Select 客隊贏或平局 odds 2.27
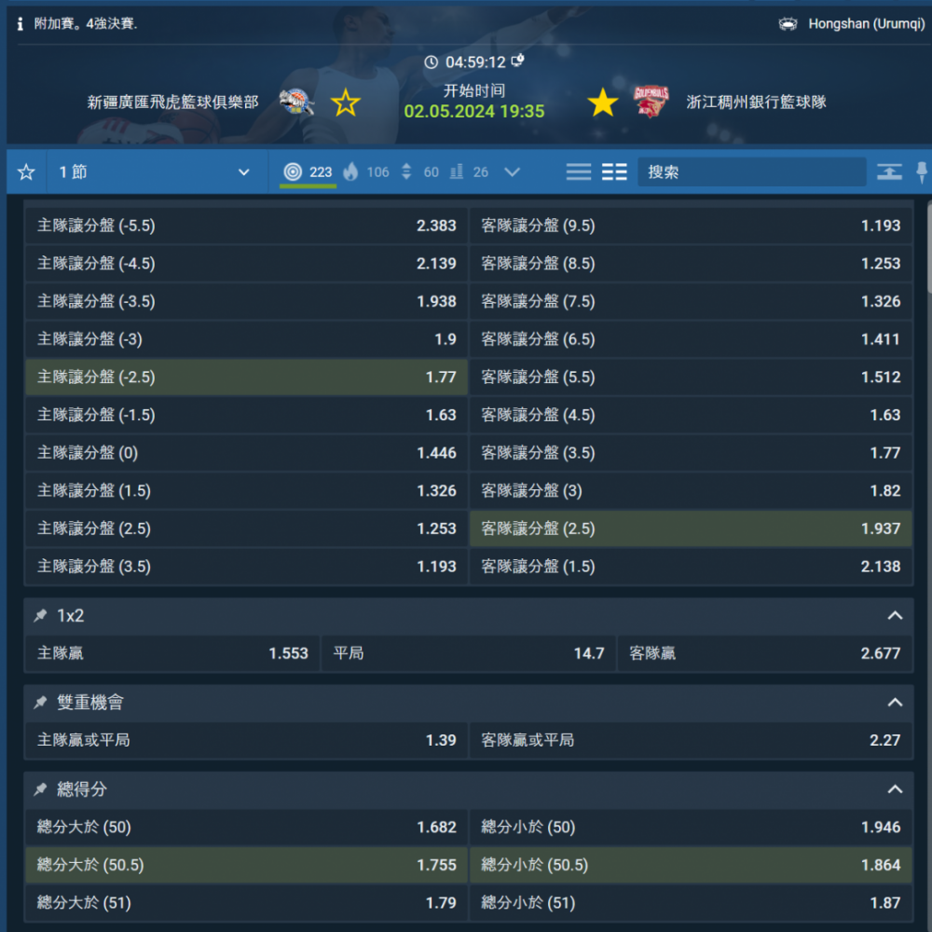932x932 pixels. click(x=691, y=741)
